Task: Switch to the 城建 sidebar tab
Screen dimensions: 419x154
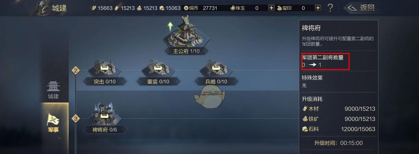Action: pos(53,90)
